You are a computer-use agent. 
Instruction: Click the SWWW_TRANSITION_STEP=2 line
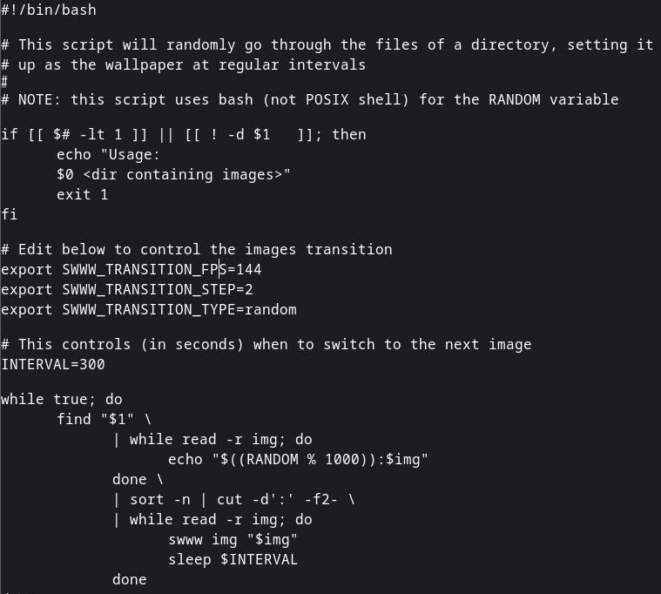[127, 290]
